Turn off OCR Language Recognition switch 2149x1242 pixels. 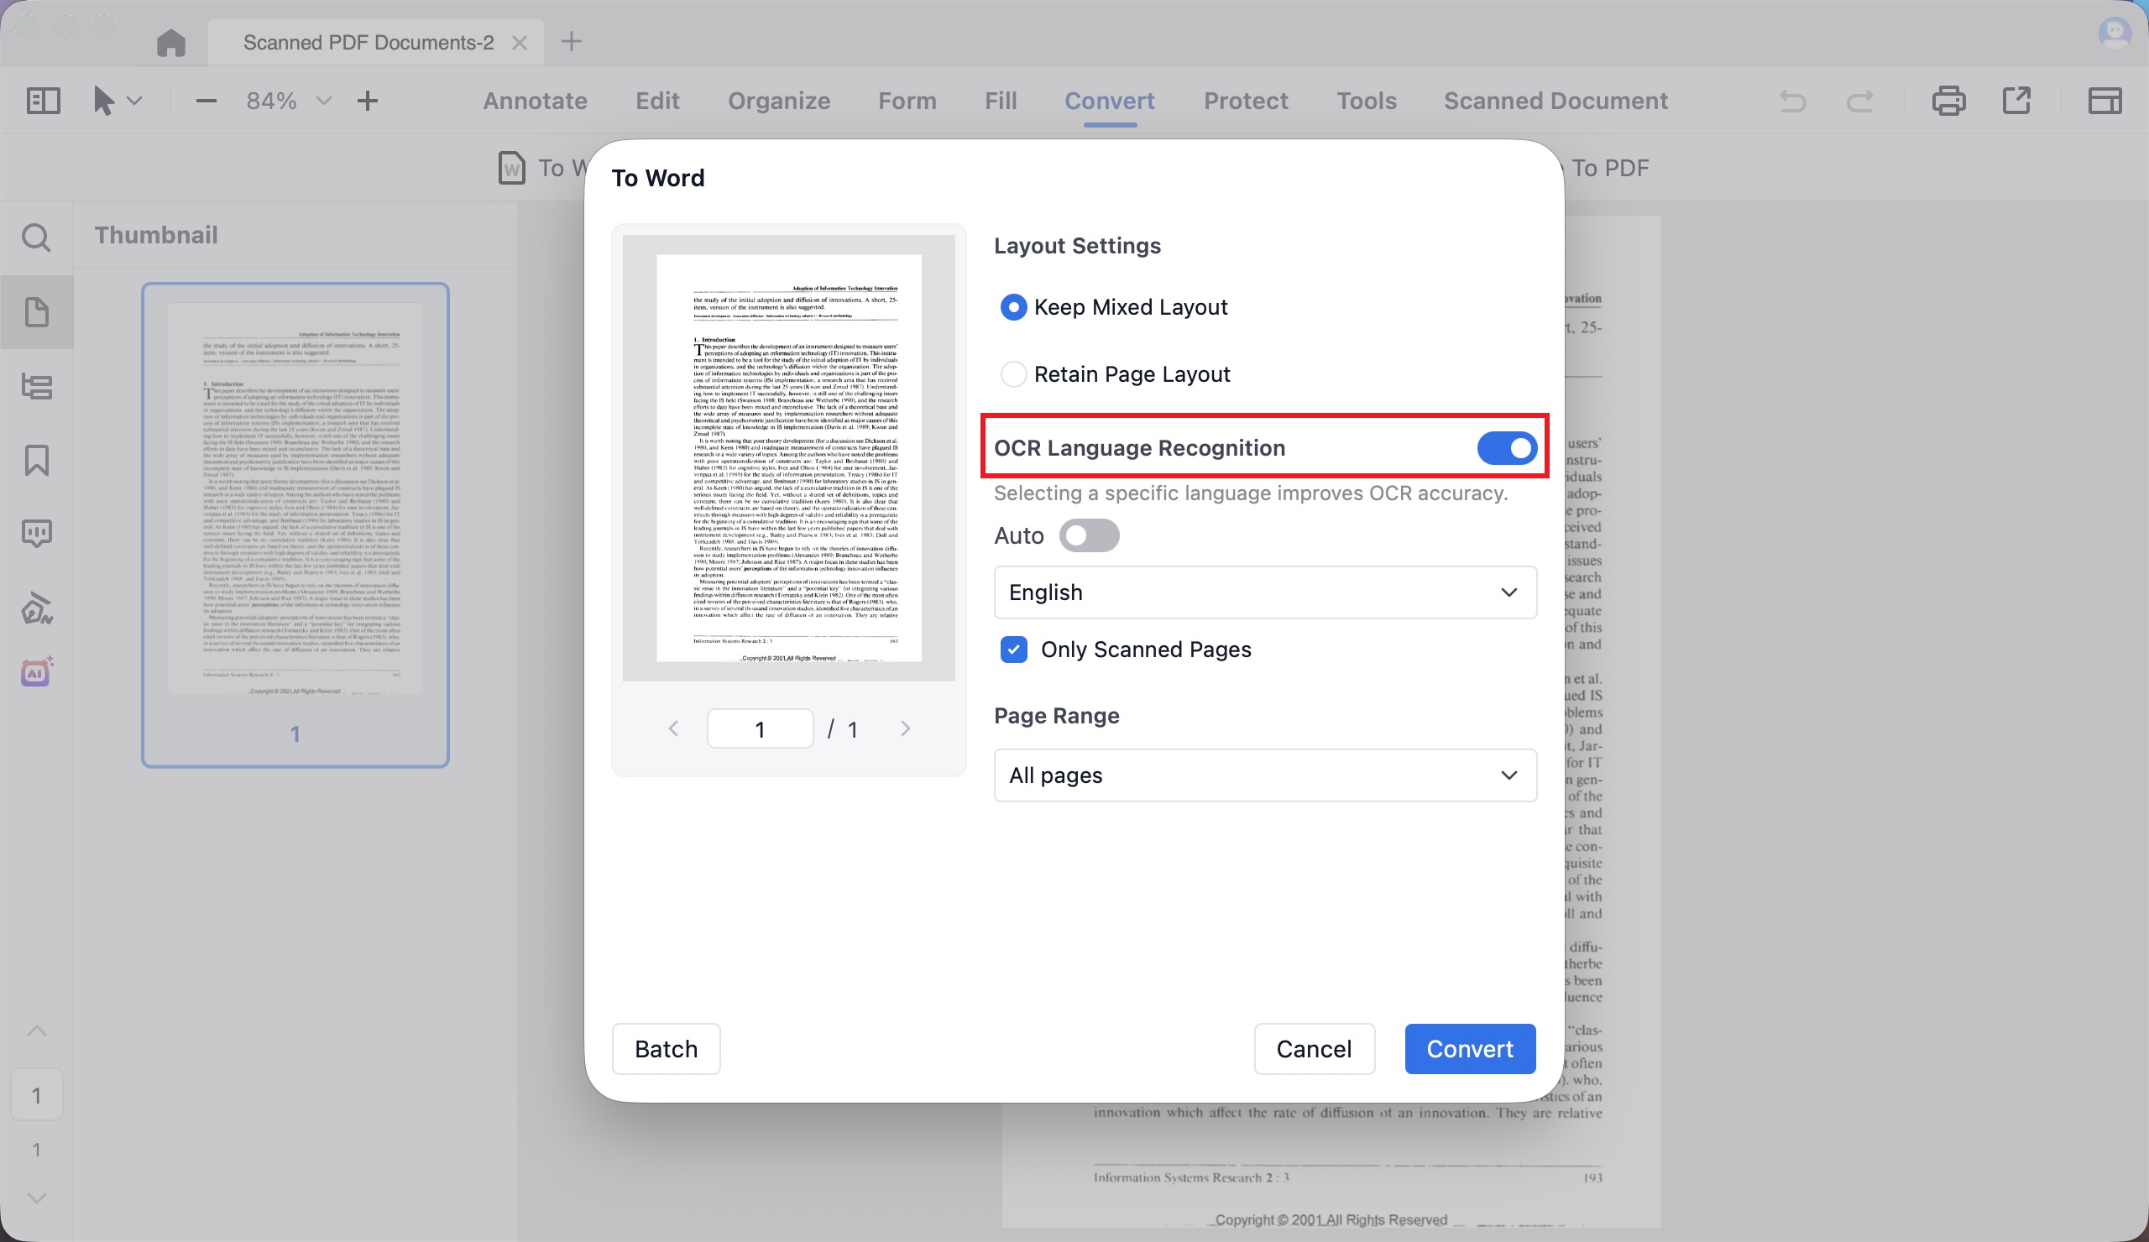tap(1506, 448)
